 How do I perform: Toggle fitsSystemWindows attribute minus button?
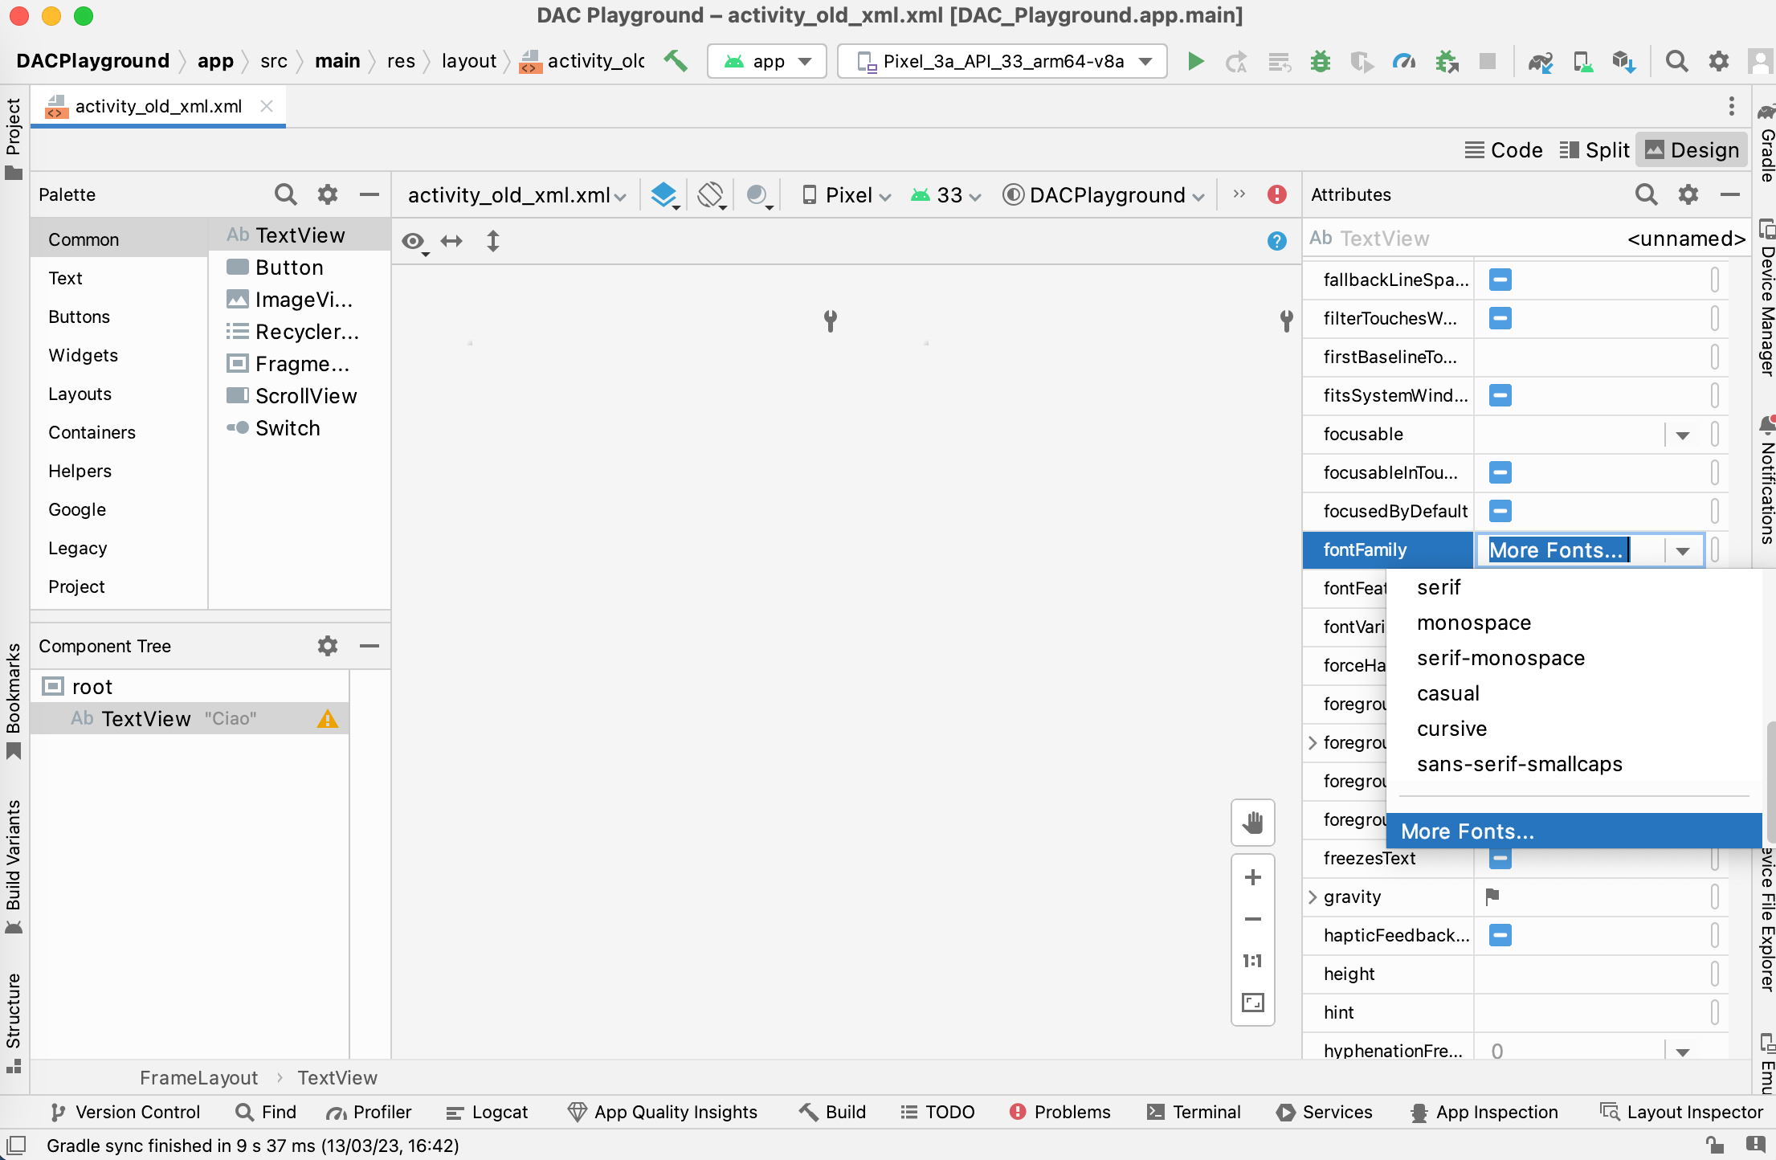[x=1500, y=395]
